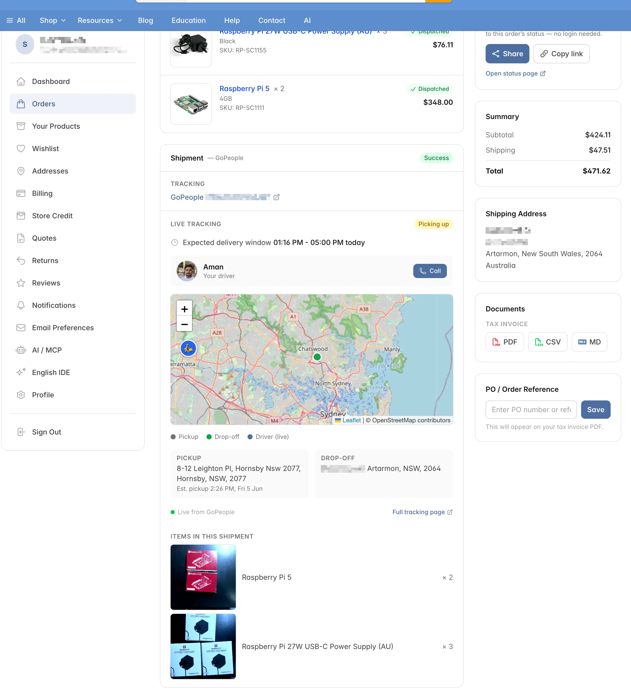The height and width of the screenshot is (693, 631).
Task: Open Email Preferences in the sidebar
Action: pyautogui.click(x=73, y=328)
